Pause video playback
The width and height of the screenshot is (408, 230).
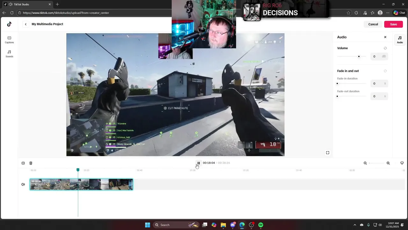pyautogui.click(x=198, y=163)
